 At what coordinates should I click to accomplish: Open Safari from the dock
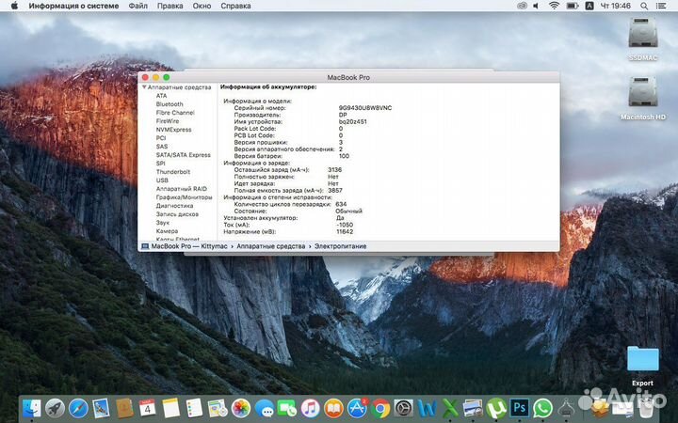coord(78,408)
